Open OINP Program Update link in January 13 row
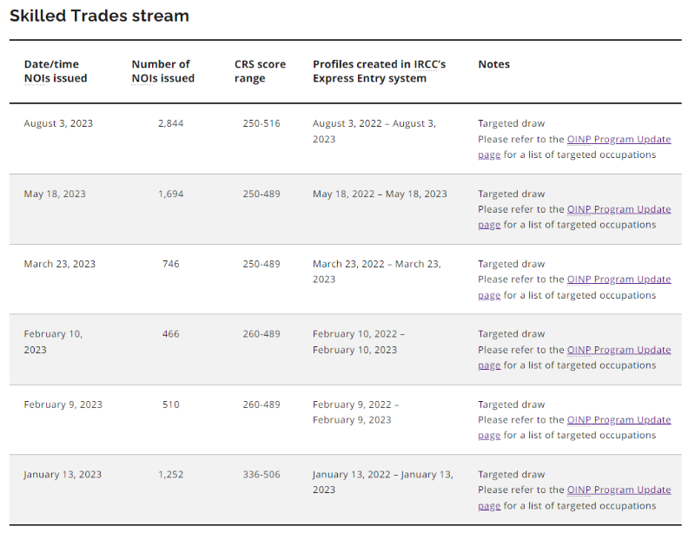This screenshot has width=695, height=533. [x=619, y=490]
